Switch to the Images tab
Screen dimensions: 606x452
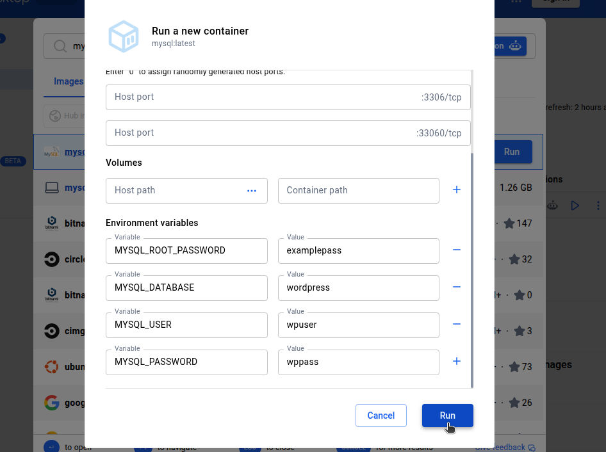click(69, 81)
